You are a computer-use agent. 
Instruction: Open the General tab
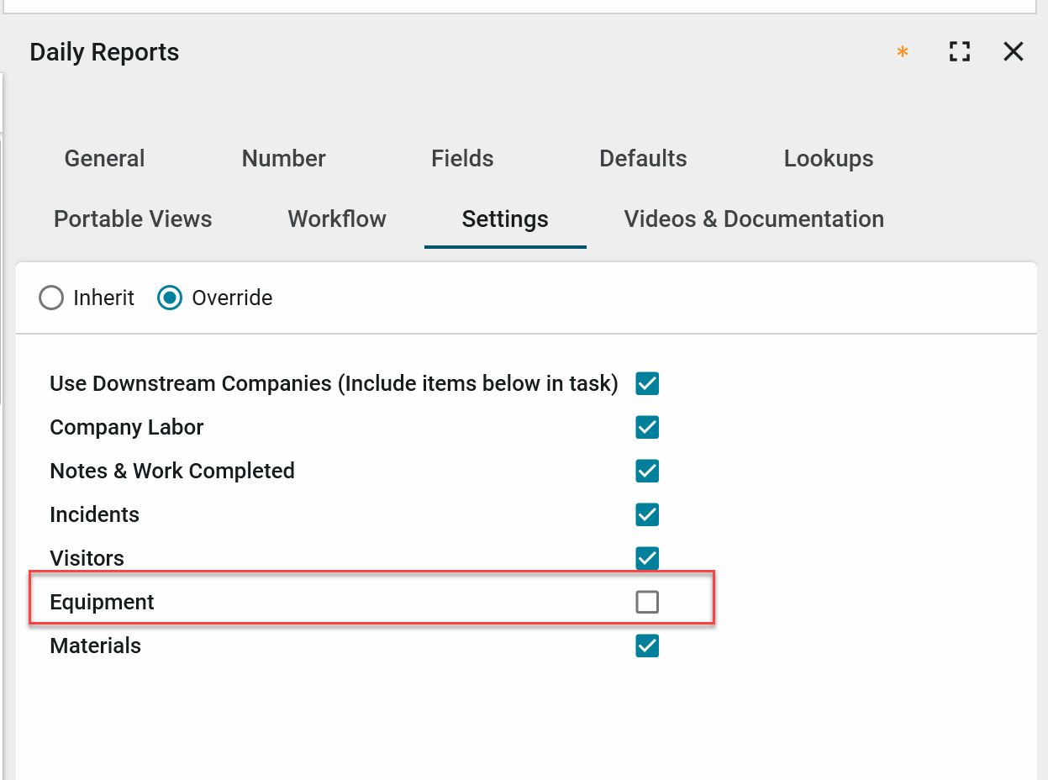[x=104, y=159]
